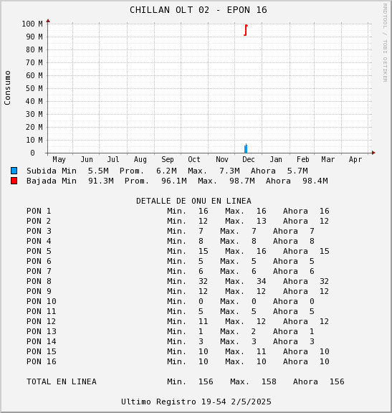
Task: Select the PON 8 row
Action: tap(178, 281)
